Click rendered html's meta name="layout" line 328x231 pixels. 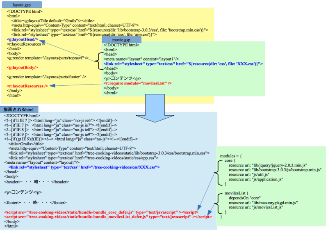coord(42,162)
